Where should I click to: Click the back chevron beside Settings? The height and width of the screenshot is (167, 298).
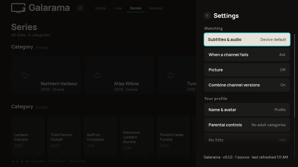(207, 15)
